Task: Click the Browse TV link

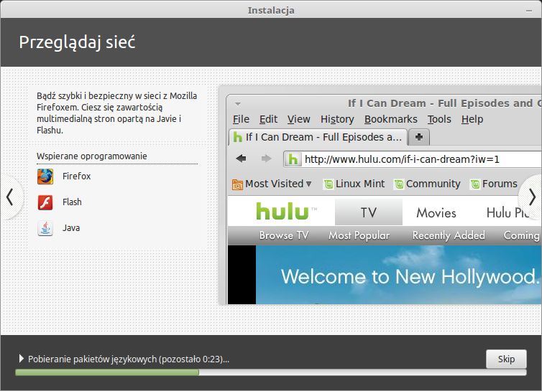Action: click(x=284, y=235)
